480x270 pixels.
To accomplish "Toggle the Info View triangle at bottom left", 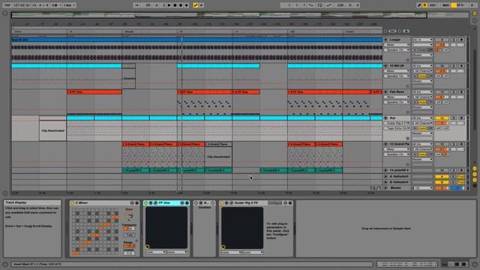I will point(5,264).
